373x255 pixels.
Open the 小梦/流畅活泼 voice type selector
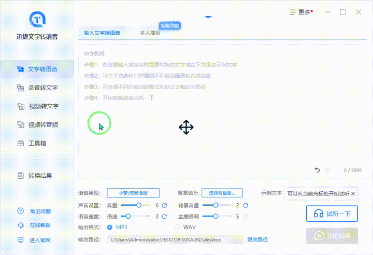(x=133, y=193)
